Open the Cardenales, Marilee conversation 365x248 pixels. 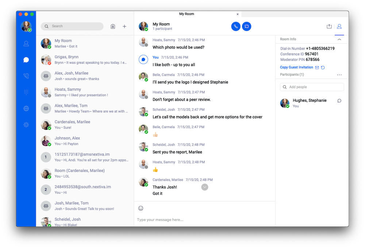[x=85, y=125]
